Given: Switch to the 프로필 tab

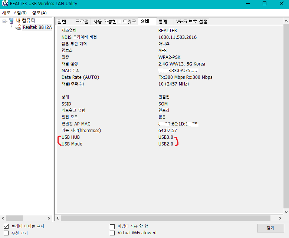Looking at the screenshot, I should click(82, 21).
